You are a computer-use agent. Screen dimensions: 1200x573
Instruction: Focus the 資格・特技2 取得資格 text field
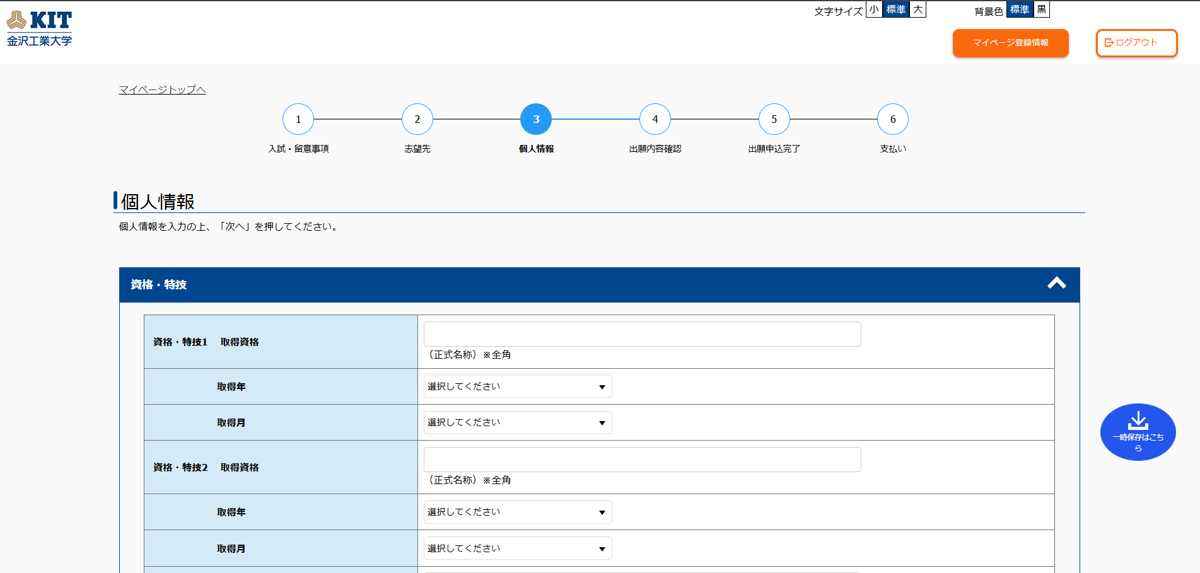(642, 460)
